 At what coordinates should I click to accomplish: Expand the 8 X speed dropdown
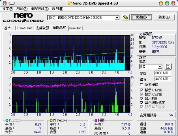(160, 66)
